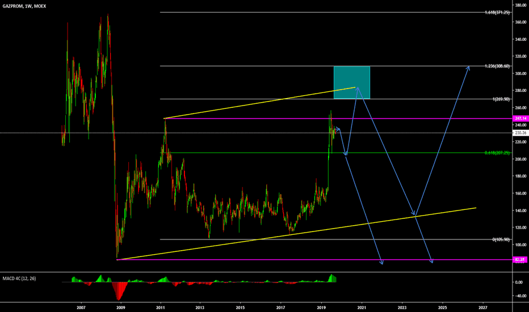Click the large red MACD histogram trough

pyautogui.click(x=119, y=292)
